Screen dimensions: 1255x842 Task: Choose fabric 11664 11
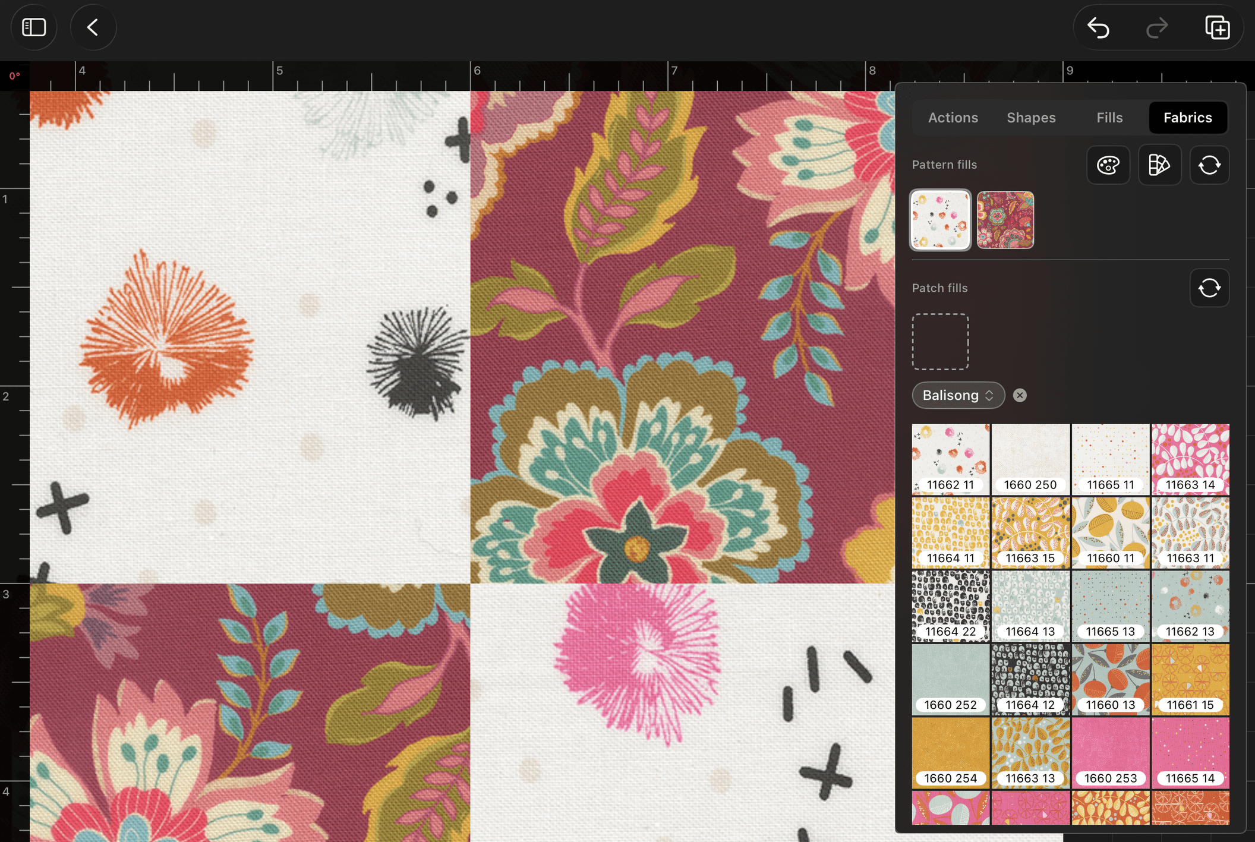(951, 533)
